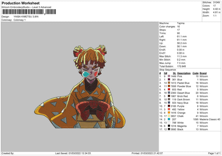Click the Color changes value 16

(178, 26)
